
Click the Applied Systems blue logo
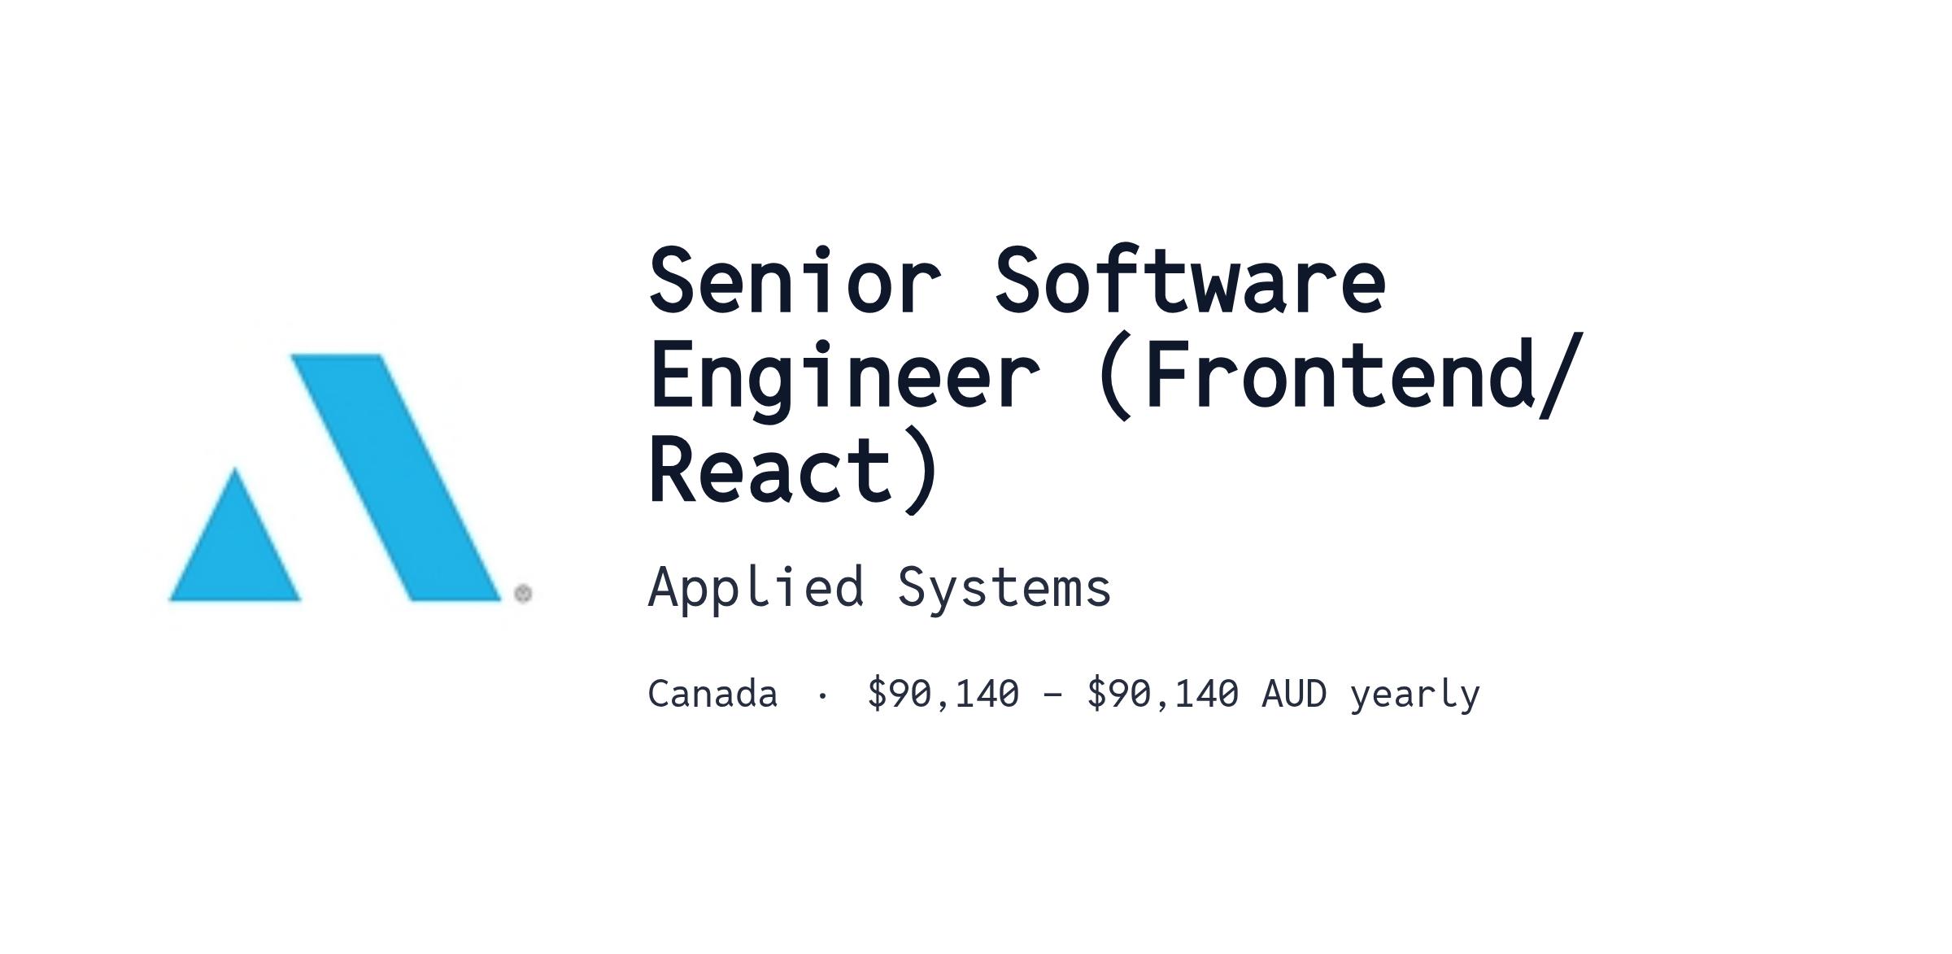pyautogui.click(x=350, y=477)
